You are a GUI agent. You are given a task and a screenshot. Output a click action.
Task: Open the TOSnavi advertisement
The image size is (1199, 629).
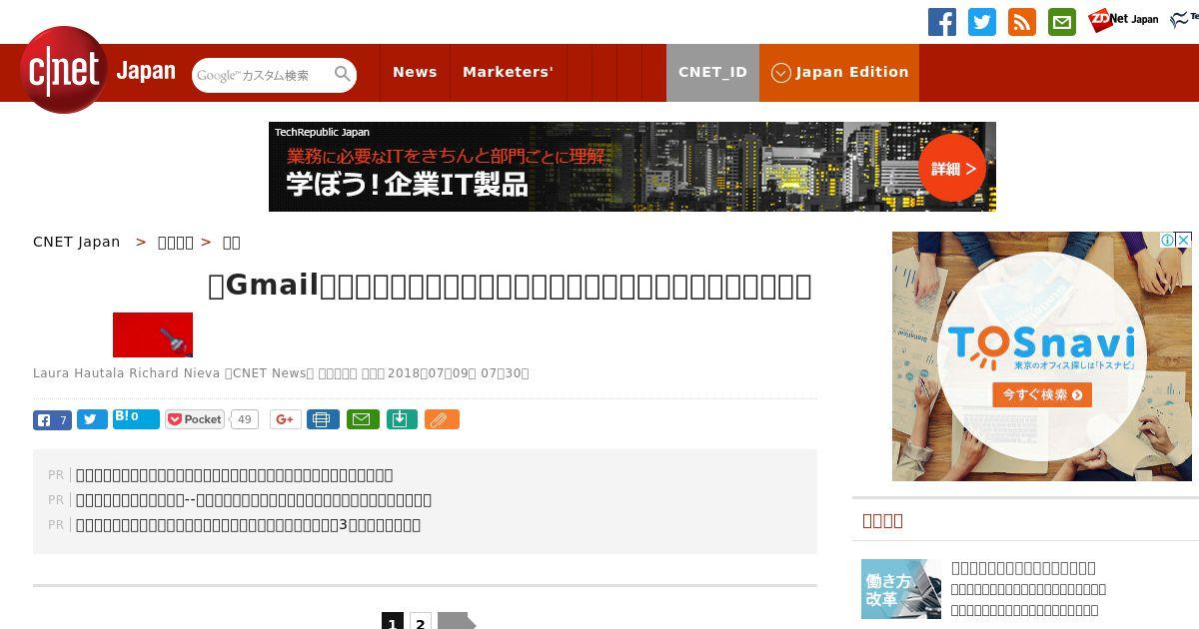point(1042,356)
